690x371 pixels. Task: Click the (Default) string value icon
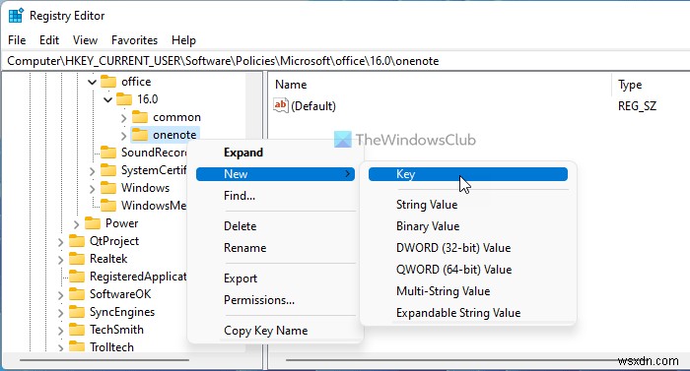[280, 105]
